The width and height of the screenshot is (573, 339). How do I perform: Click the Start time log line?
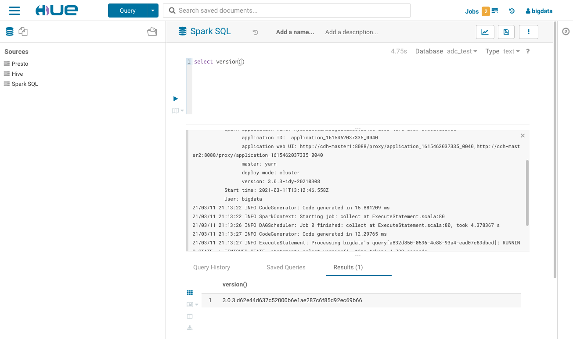click(277, 190)
